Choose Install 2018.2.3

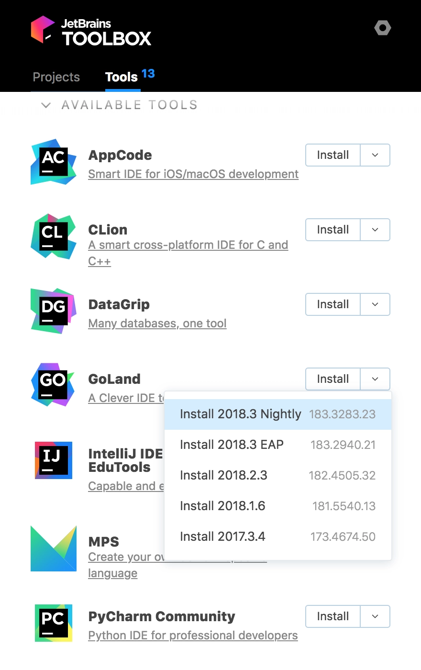[x=278, y=476]
